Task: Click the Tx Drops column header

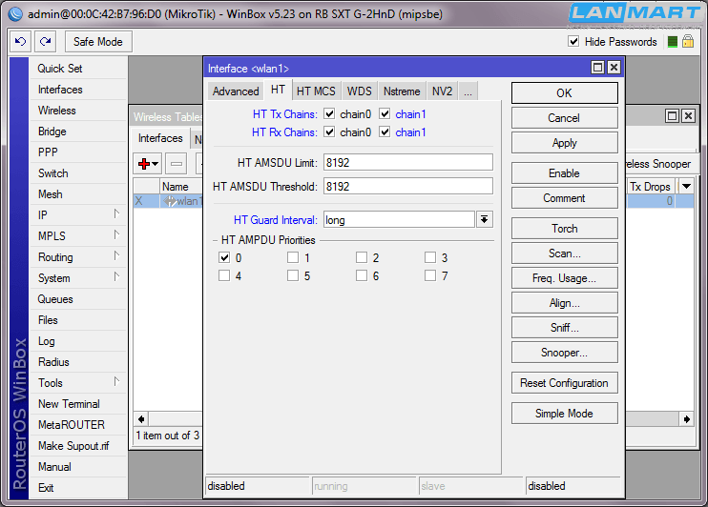Action: click(650, 186)
